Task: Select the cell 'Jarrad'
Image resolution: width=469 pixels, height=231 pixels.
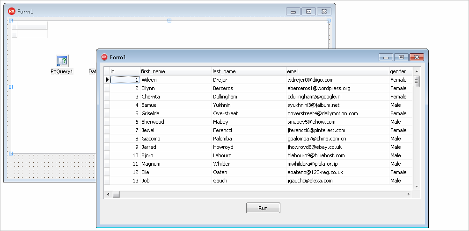Action: click(x=176, y=147)
